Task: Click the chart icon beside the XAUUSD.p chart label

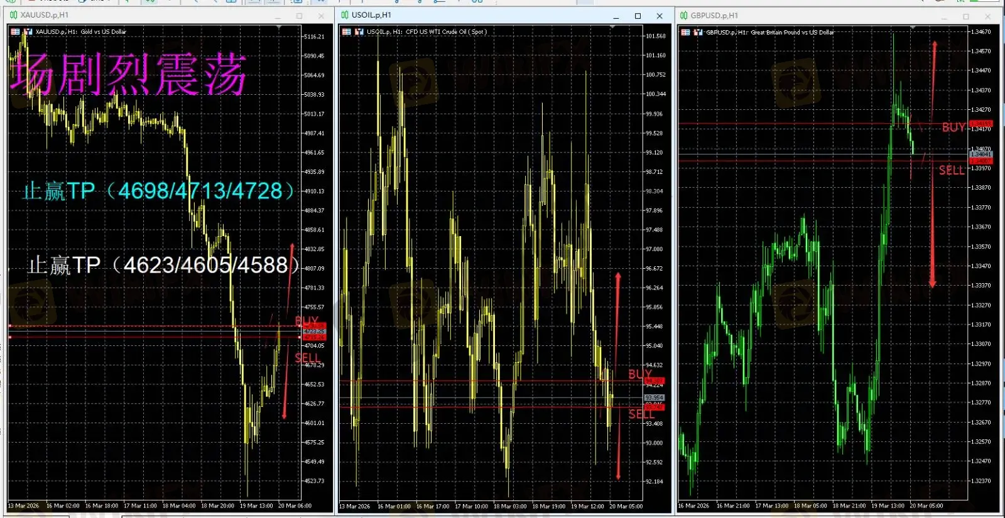Action: pos(28,31)
